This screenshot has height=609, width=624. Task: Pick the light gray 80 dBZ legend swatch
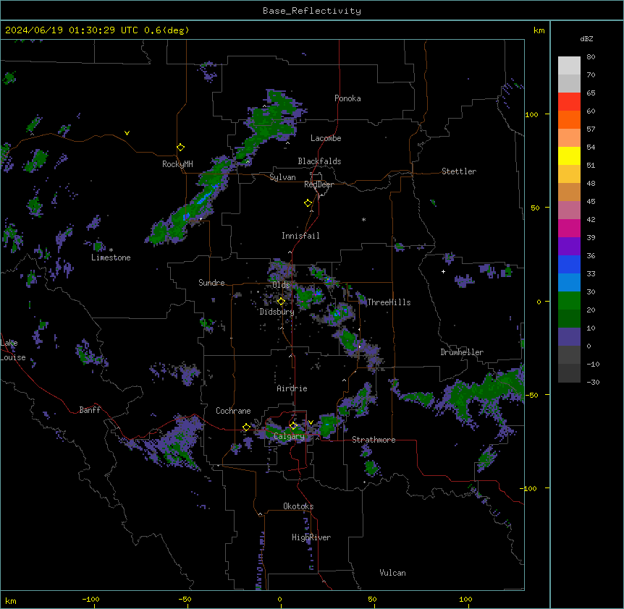pos(569,66)
